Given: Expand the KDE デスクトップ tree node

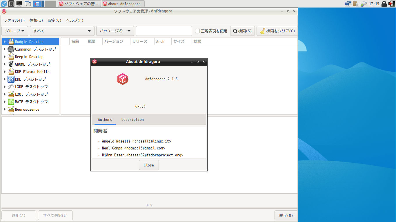Looking at the screenshot, I should tap(5, 79).
